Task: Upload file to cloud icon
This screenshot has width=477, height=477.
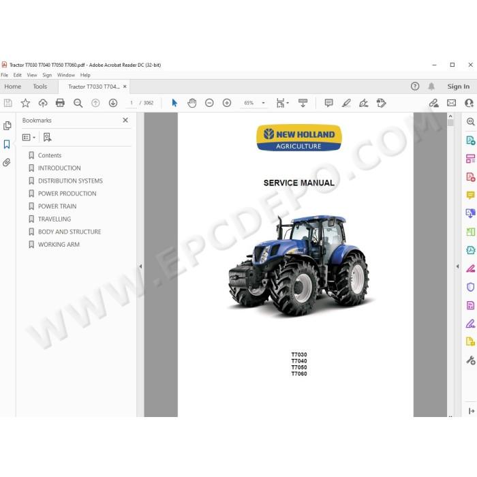Action: (43, 103)
